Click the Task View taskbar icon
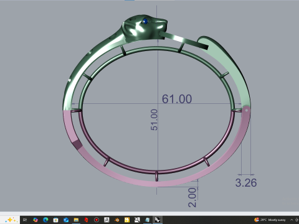The image size is (299, 224). pyautogui.click(x=25, y=220)
